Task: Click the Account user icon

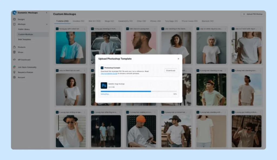Action: (14, 77)
